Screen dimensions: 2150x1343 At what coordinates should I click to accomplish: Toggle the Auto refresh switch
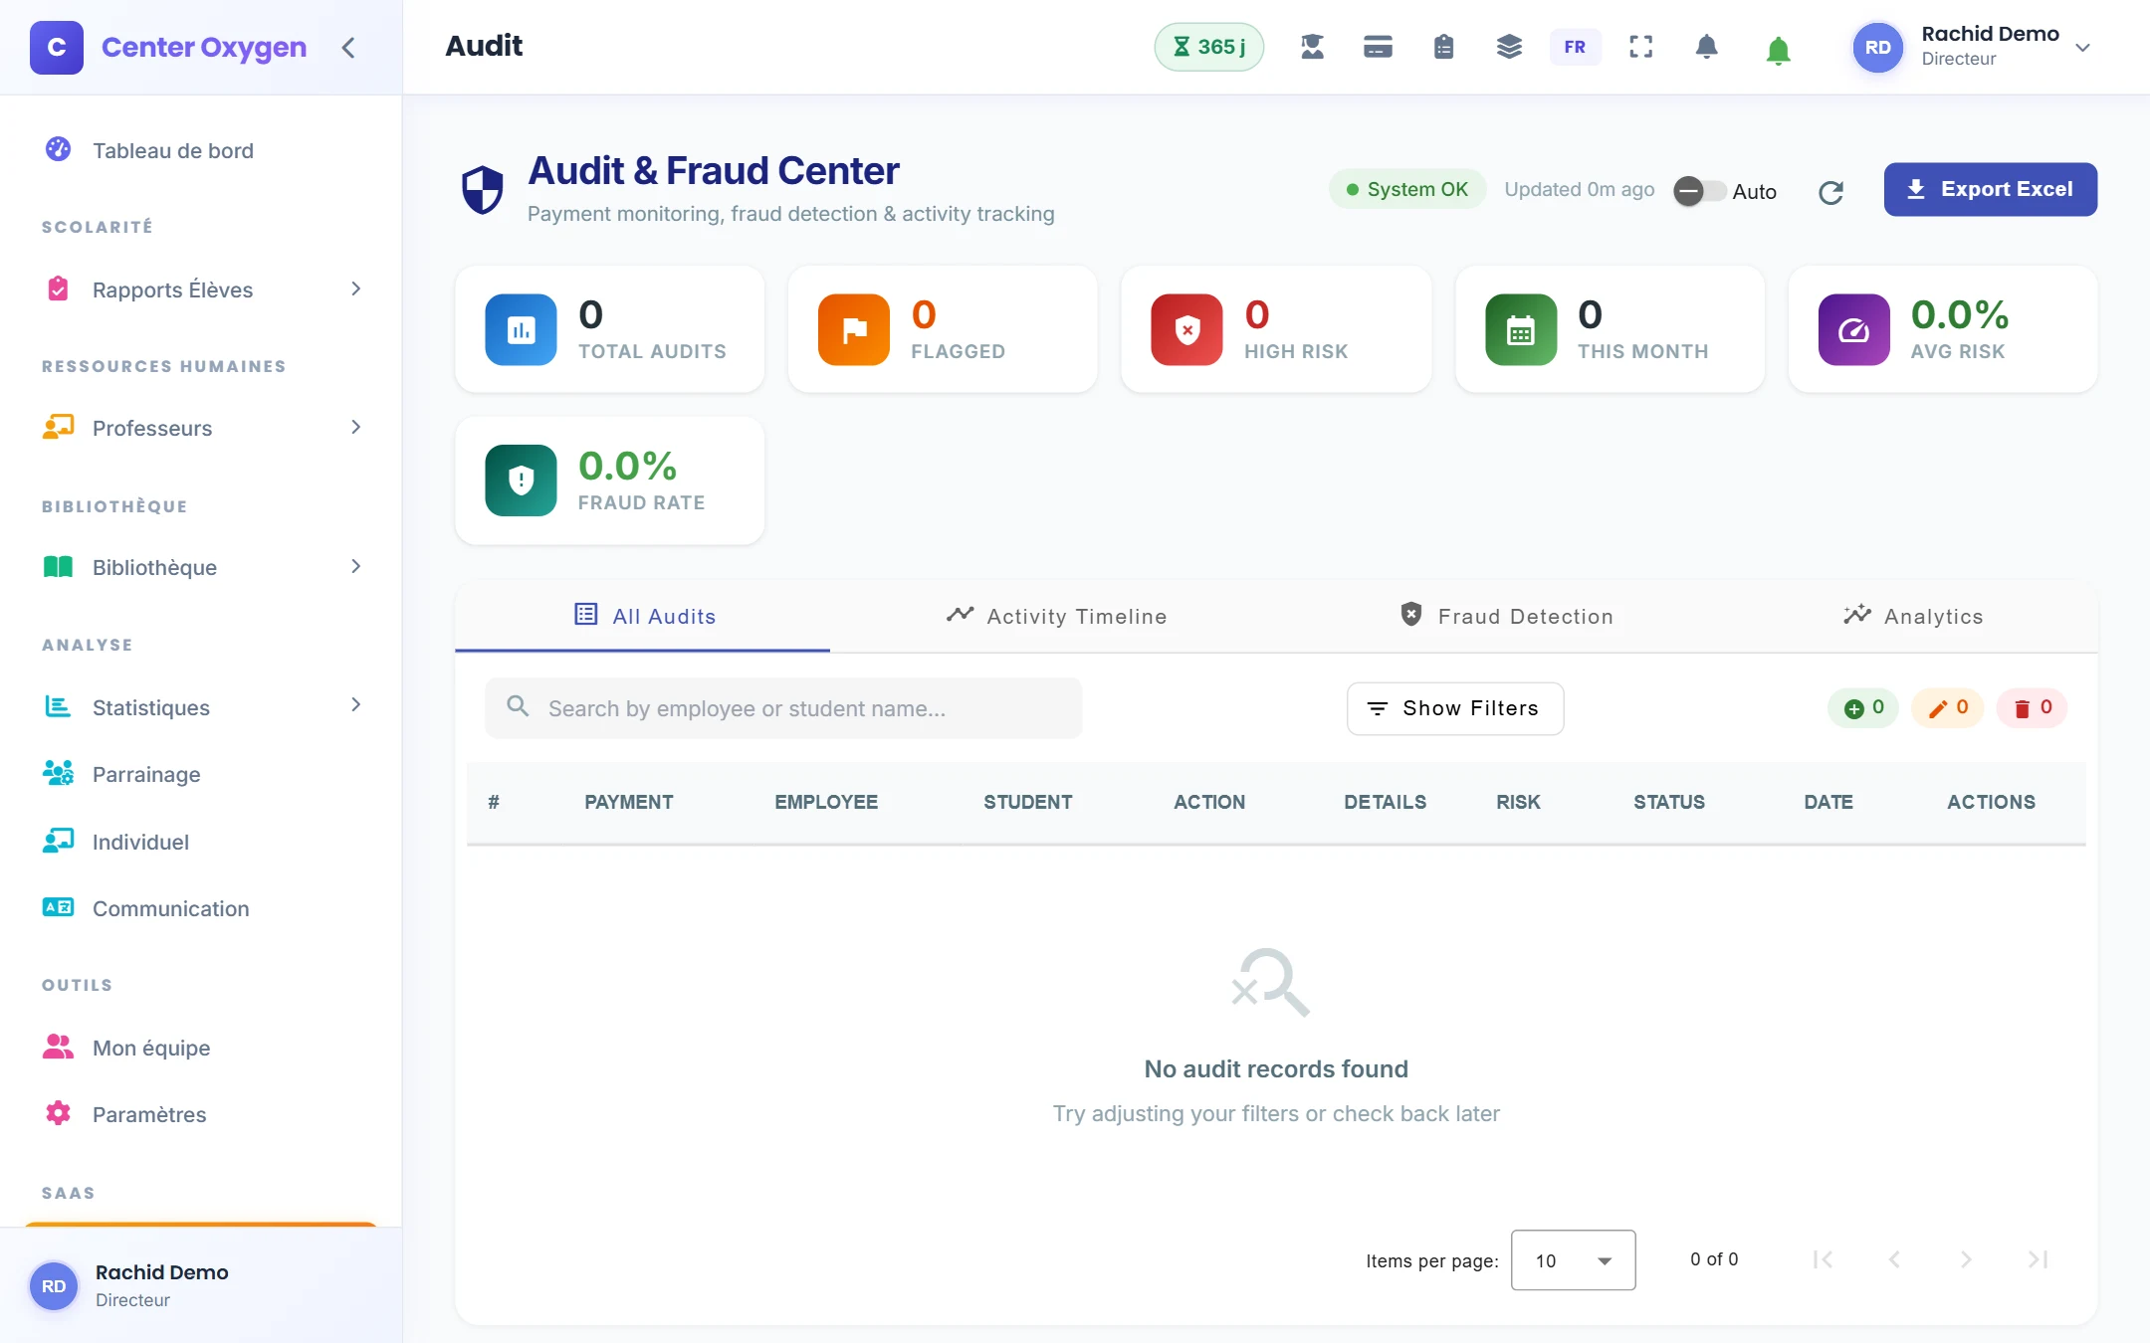coord(1699,191)
